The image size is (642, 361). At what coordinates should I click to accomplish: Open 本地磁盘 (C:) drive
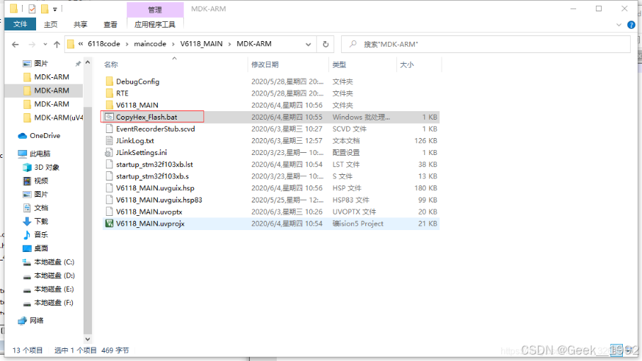click(54, 262)
